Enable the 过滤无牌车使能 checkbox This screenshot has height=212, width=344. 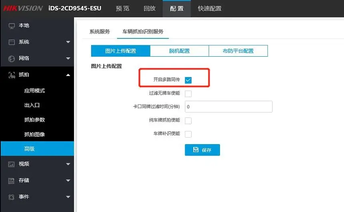point(188,94)
